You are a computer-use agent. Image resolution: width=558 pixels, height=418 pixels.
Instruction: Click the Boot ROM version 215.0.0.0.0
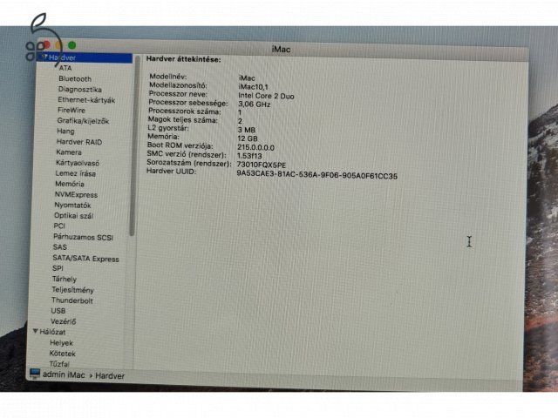[255, 147]
